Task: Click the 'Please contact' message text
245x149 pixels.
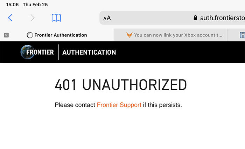Action: [x=75, y=105]
